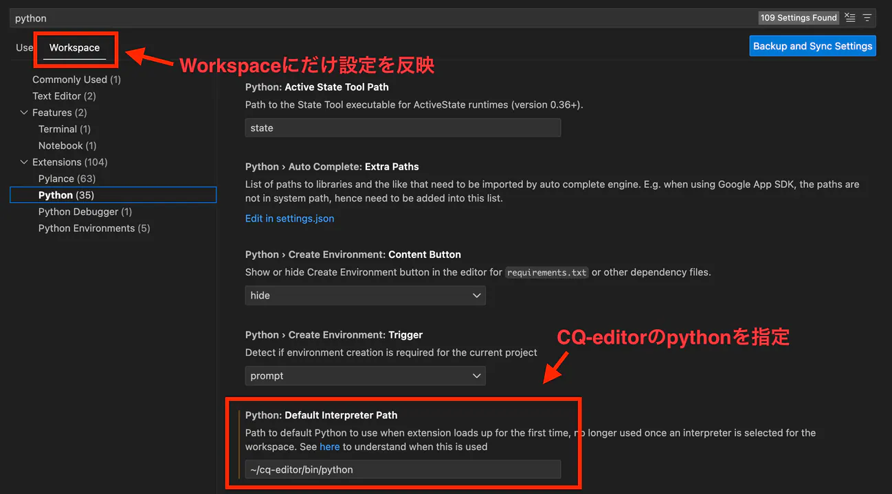Viewport: 892px width, 494px height.
Task: Collapse the Features tree section
Action: [x=24, y=113]
